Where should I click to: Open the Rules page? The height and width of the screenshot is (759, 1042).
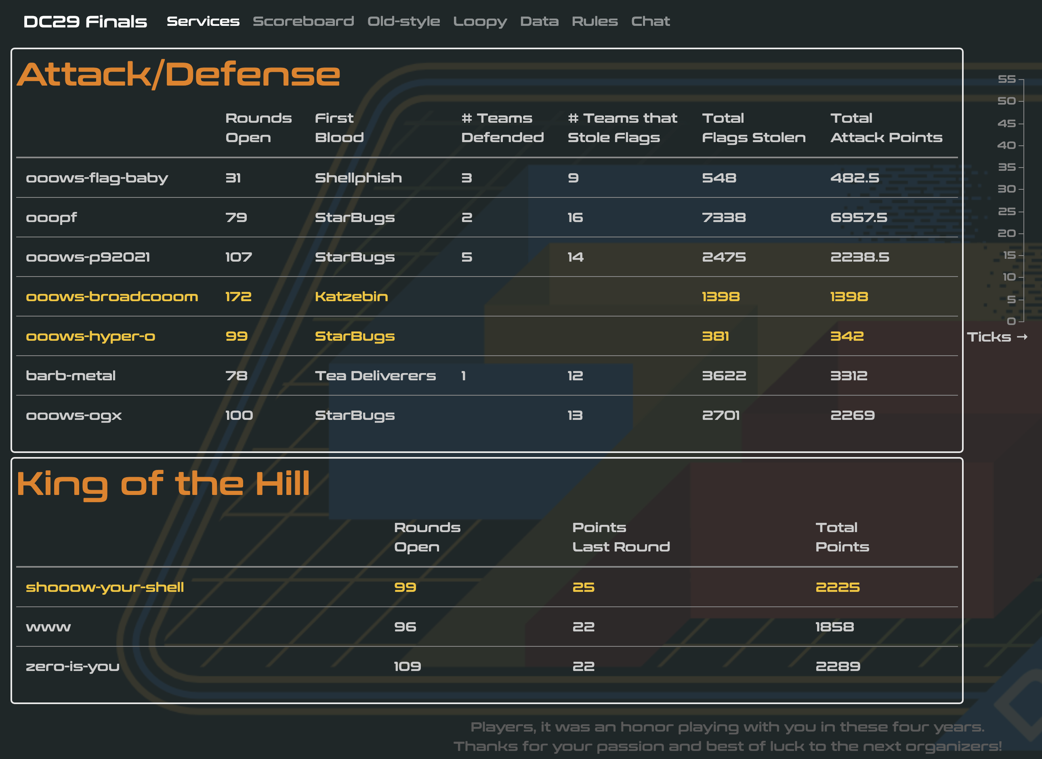coord(595,21)
